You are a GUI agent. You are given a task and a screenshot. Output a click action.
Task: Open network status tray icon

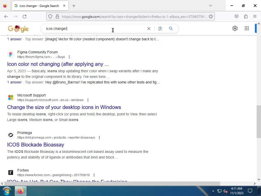(x=219, y=191)
